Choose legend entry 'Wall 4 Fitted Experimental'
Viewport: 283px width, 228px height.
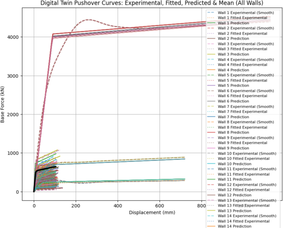237,65
